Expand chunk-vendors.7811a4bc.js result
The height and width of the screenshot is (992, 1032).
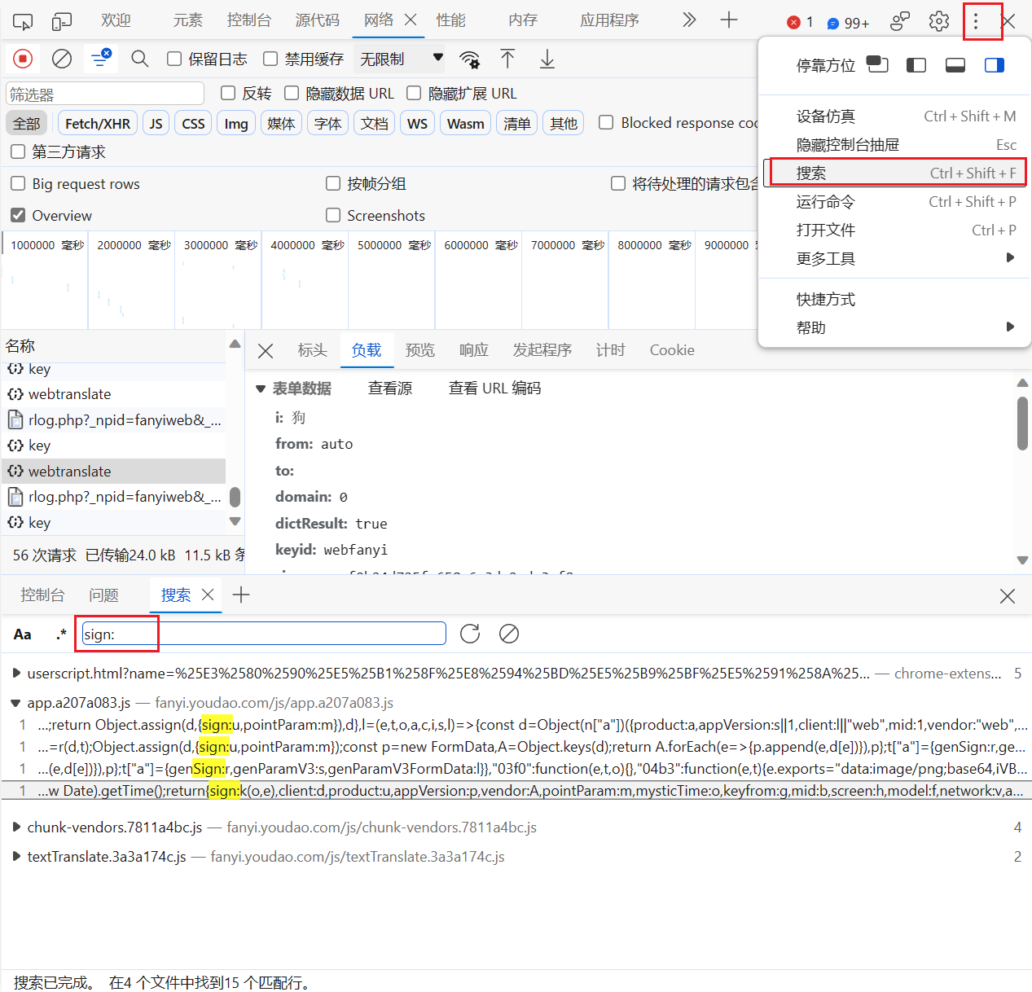[x=16, y=827]
